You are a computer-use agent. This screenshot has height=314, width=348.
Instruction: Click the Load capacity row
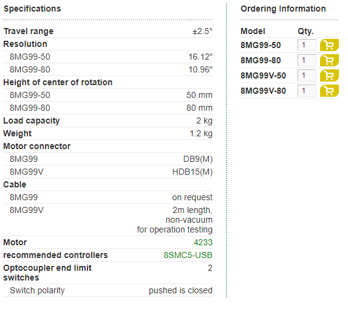pyautogui.click(x=108, y=120)
